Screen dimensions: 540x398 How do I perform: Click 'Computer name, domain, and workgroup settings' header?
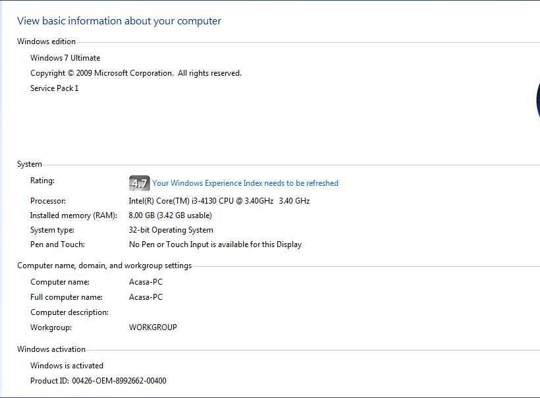click(x=104, y=266)
